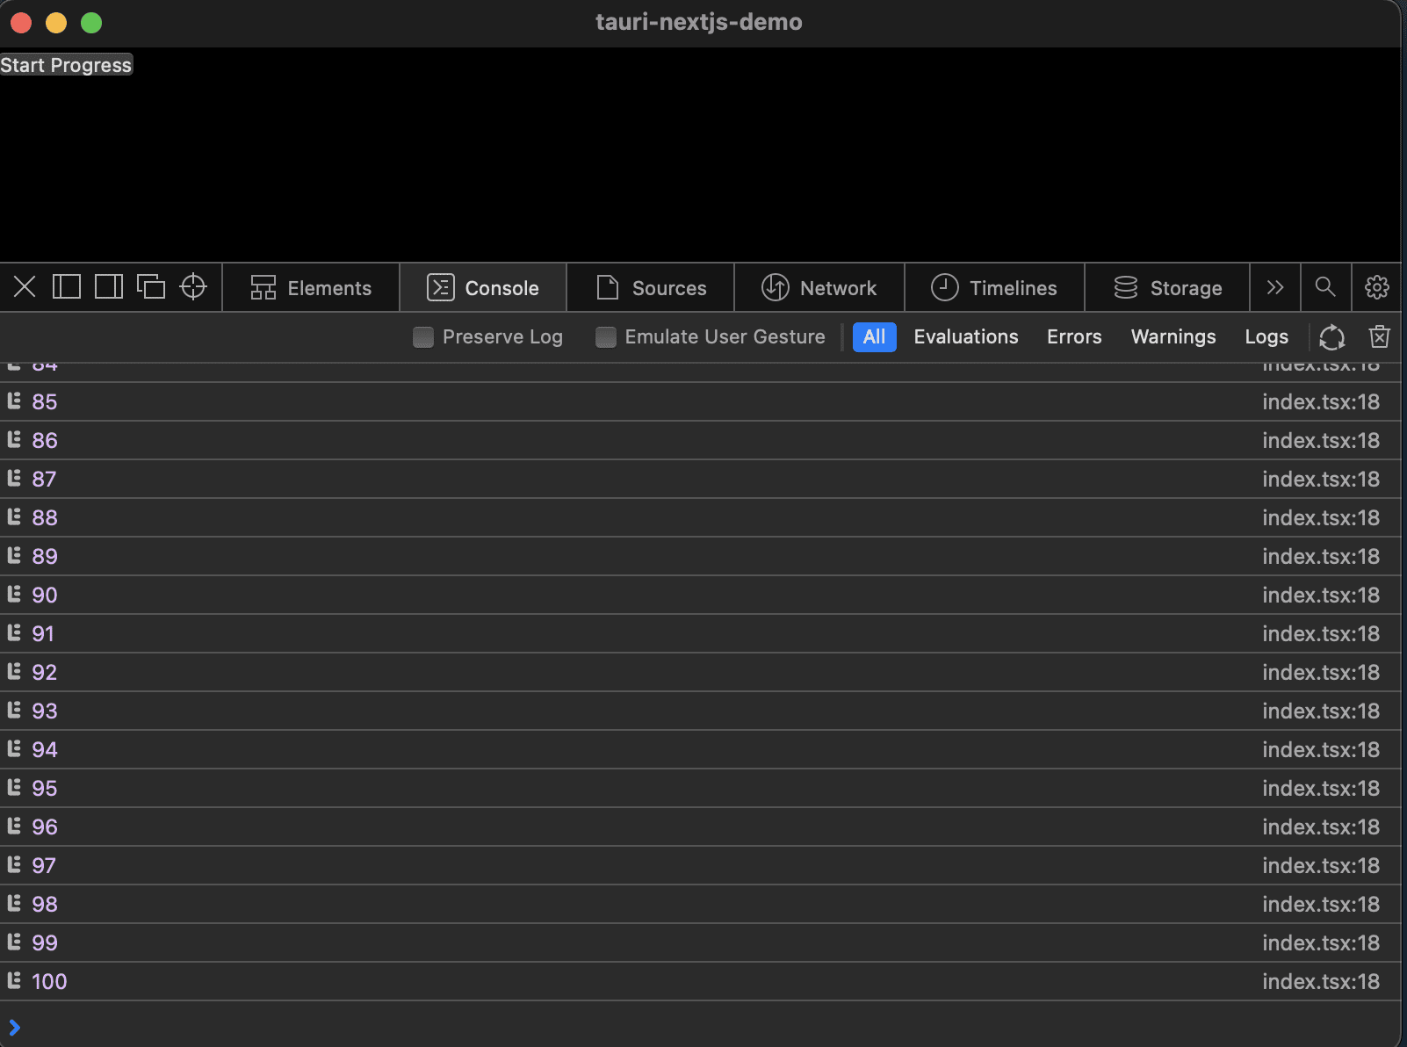Viewport: 1407px width, 1047px height.
Task: Switch to the Elements tab
Action: click(x=311, y=288)
